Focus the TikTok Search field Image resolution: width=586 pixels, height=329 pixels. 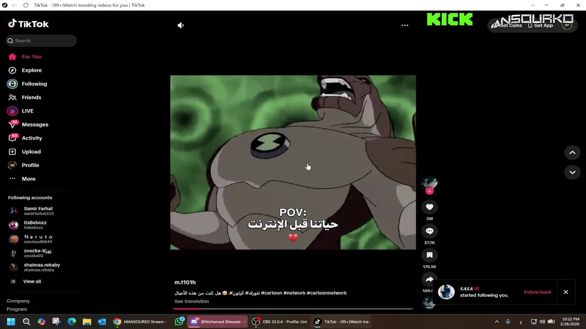tap(41, 41)
